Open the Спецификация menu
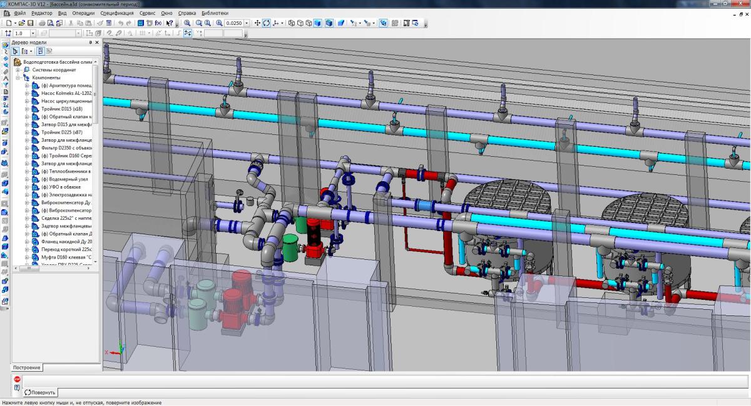 (116, 12)
